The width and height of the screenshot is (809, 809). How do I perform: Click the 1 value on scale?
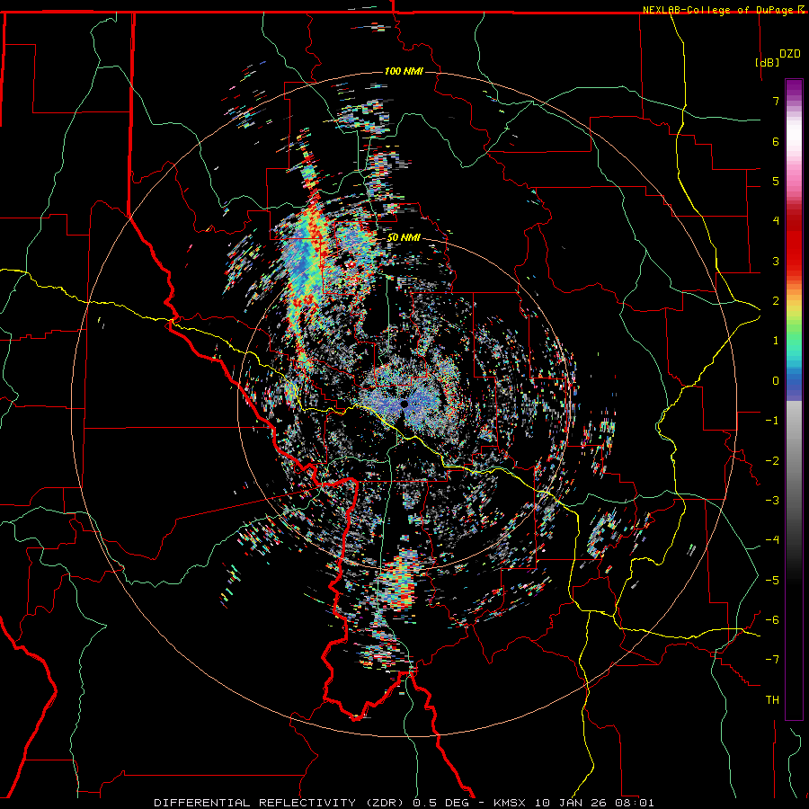point(776,341)
